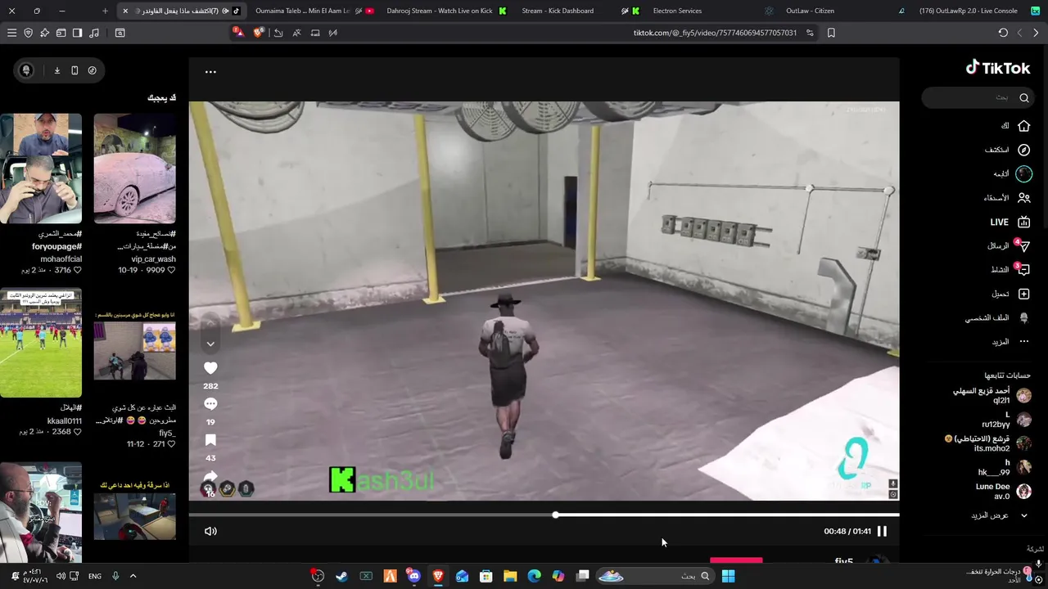This screenshot has height=589, width=1048.
Task: Save video with bookmark icon showing 43
Action: click(x=210, y=440)
